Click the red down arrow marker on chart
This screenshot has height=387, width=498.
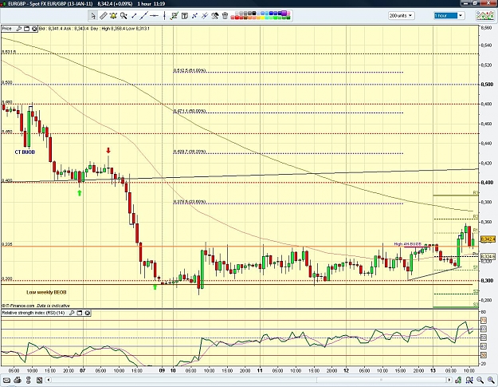[x=108, y=151]
